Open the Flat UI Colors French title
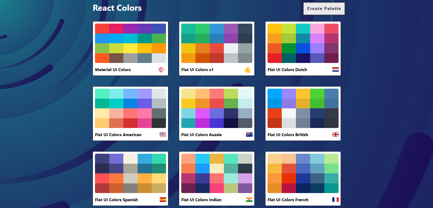Image resolution: width=433 pixels, height=208 pixels. pyautogui.click(x=288, y=200)
